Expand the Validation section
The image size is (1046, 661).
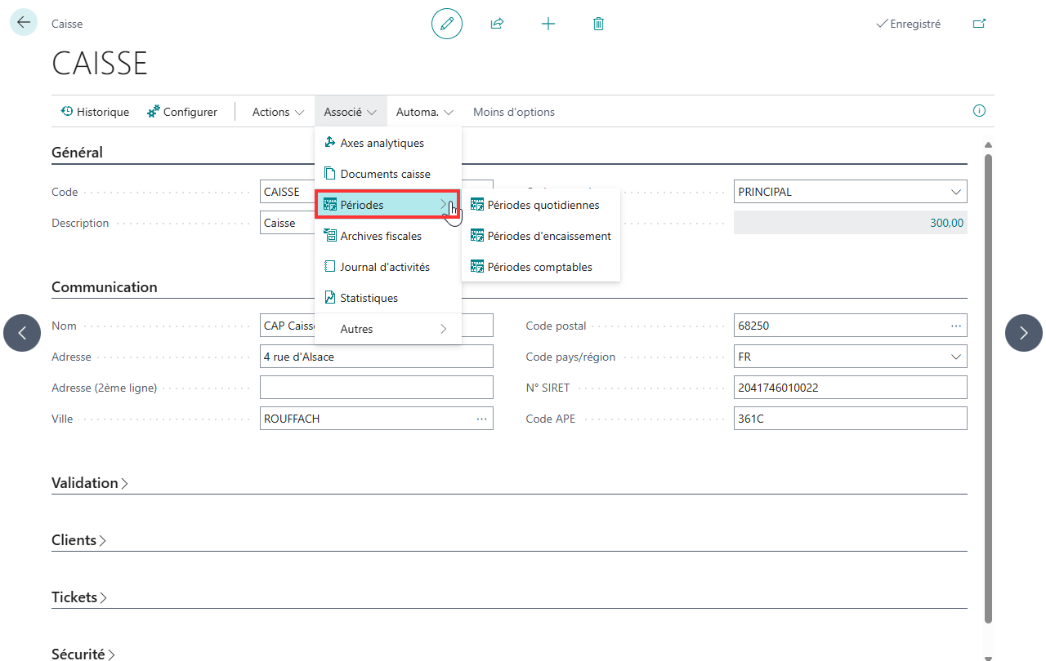(90, 483)
